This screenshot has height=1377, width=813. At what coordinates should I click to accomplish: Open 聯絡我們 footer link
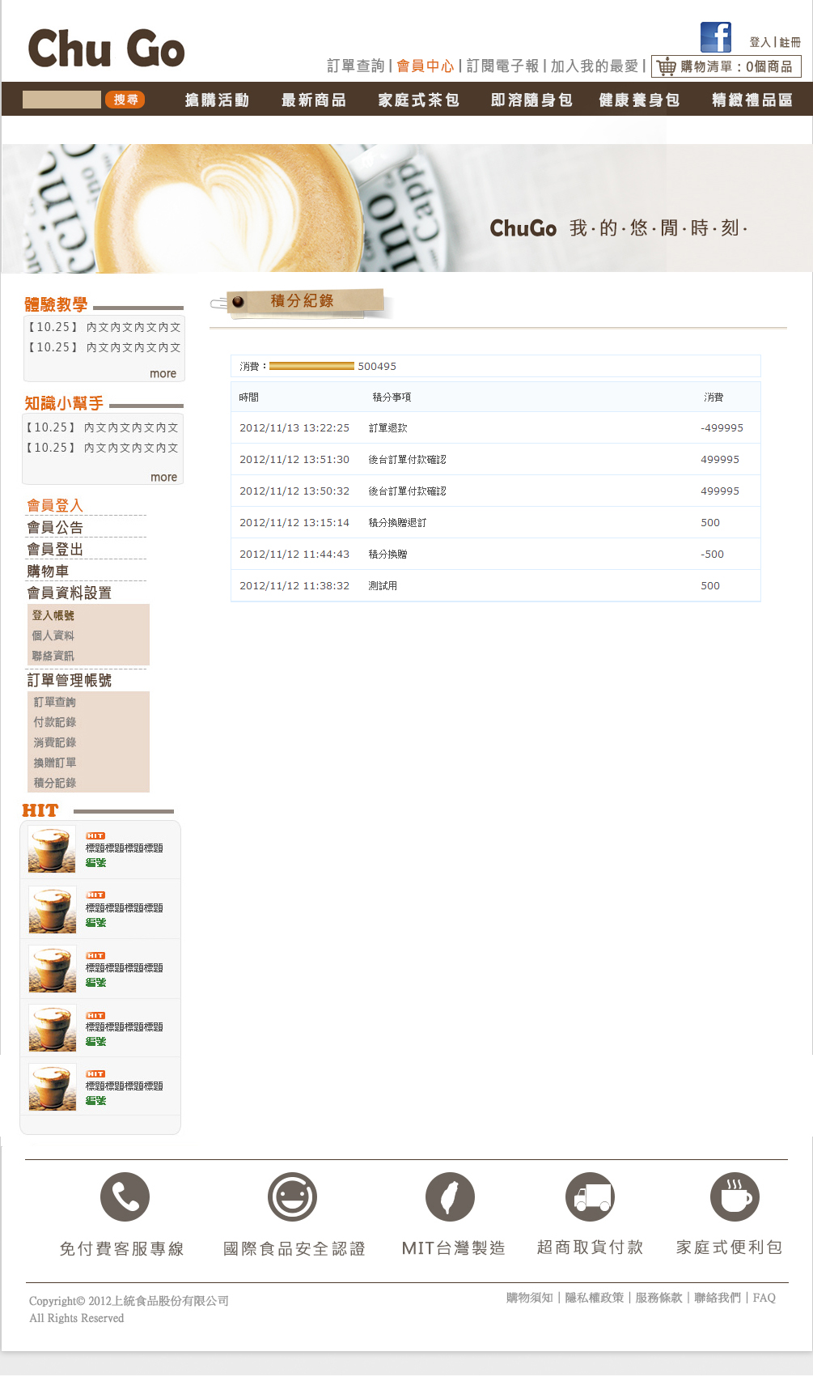click(x=718, y=1298)
